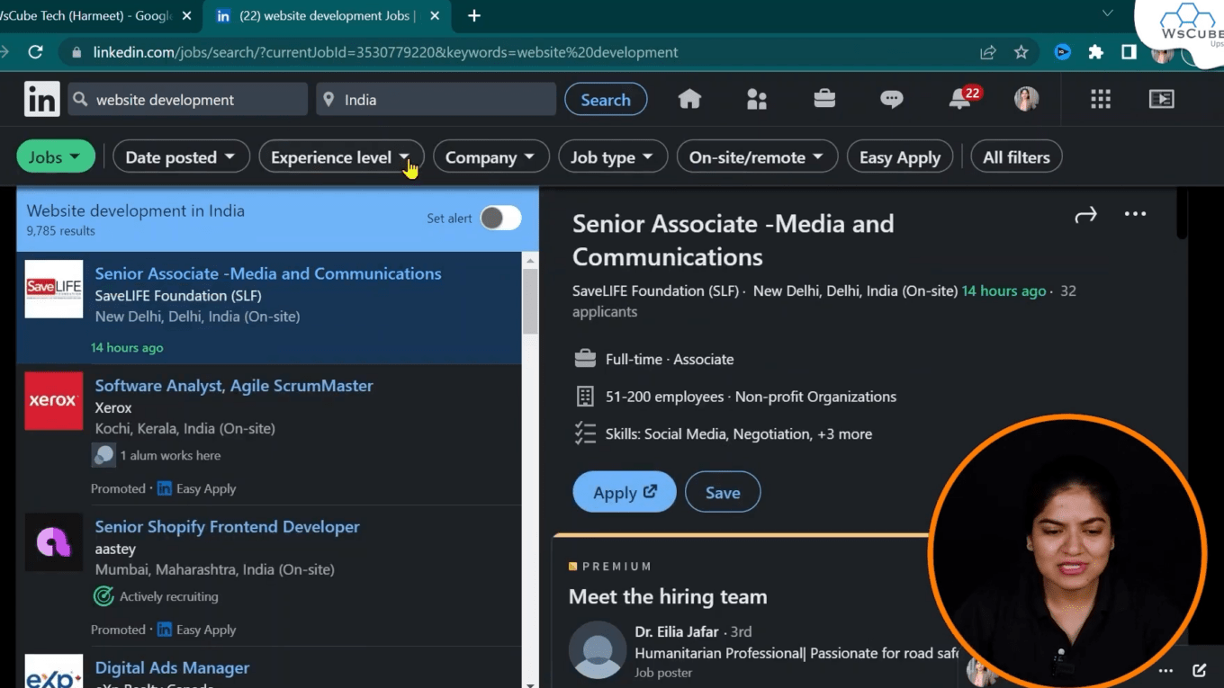Viewport: 1224px width, 688px height.
Task: Open the profile avatar menu in the navbar
Action: (1027, 99)
